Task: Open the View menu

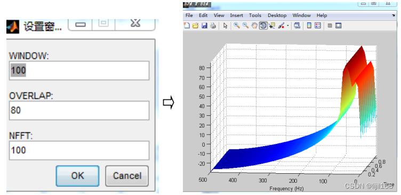Action: pos(219,15)
